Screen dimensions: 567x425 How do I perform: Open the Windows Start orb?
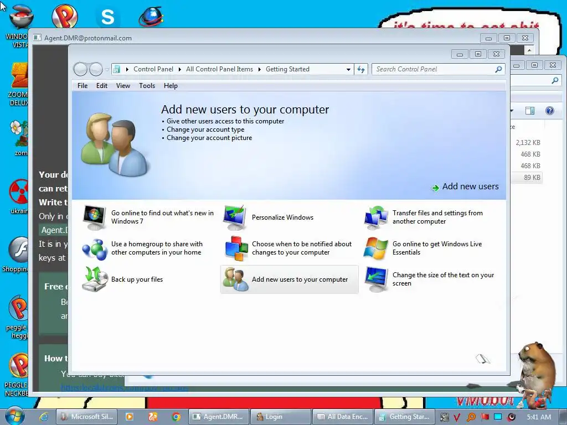pos(15,416)
